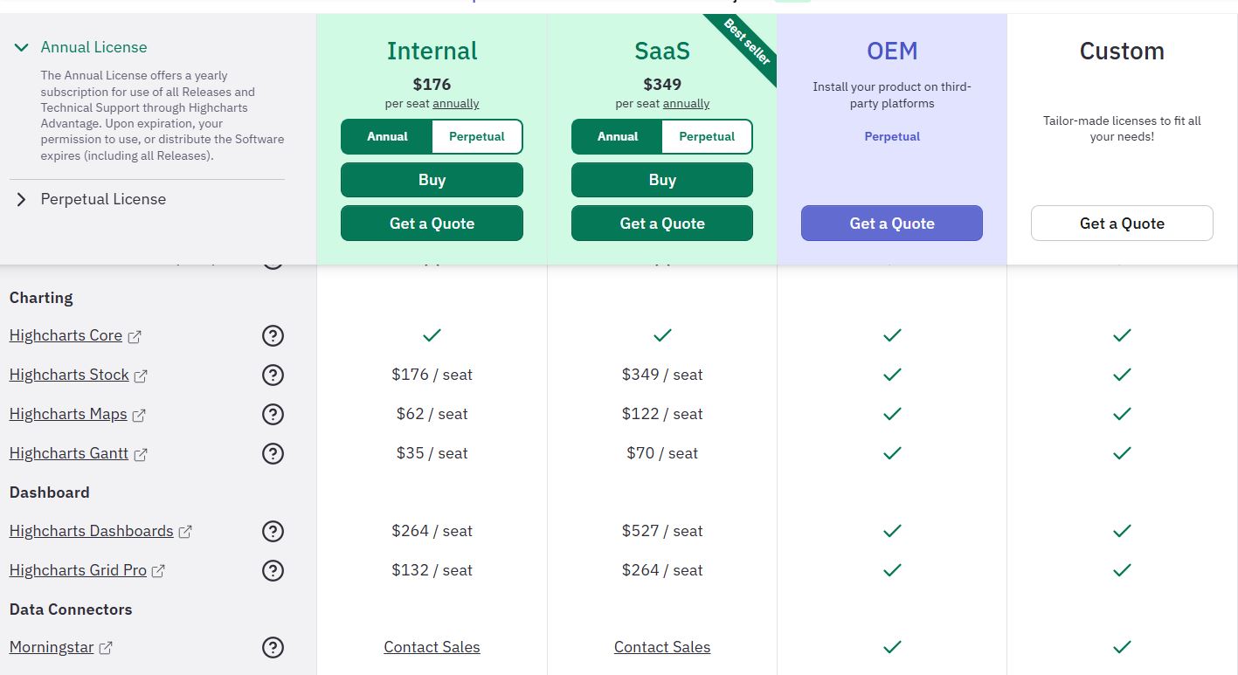Click Highcharts Grid Pro help icon
1238x675 pixels.
coord(273,570)
